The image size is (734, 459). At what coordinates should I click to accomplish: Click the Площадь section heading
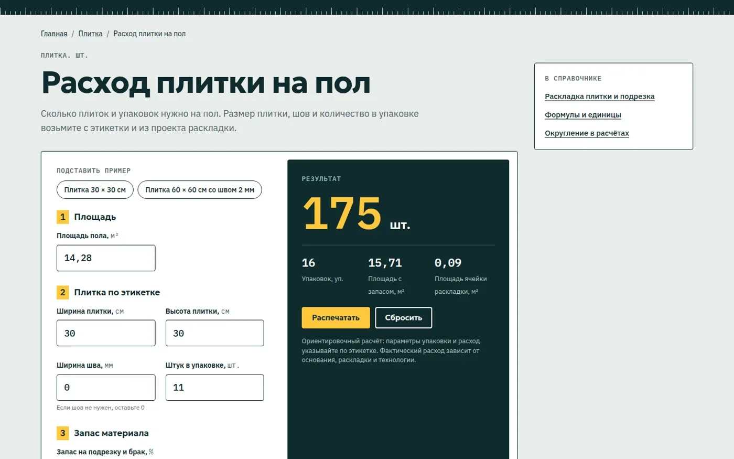[95, 217]
